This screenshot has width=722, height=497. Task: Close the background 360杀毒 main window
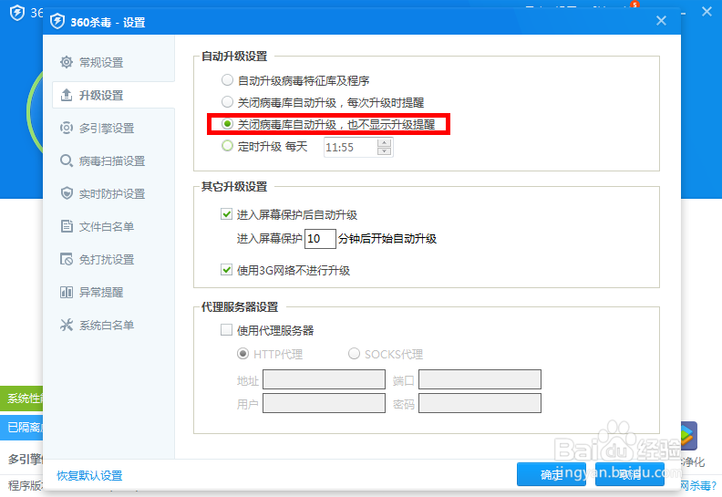point(707,12)
